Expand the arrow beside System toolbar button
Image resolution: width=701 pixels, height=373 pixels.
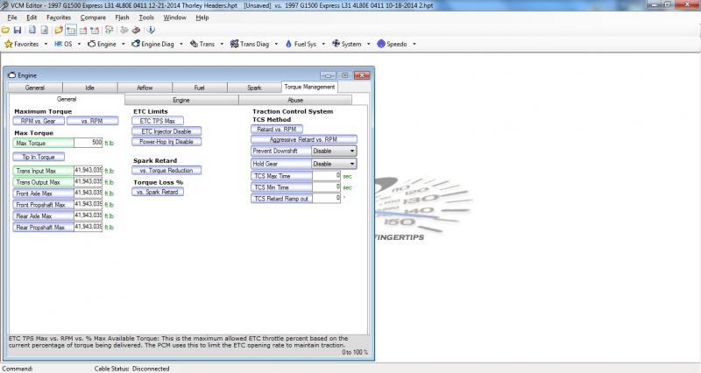coord(368,44)
